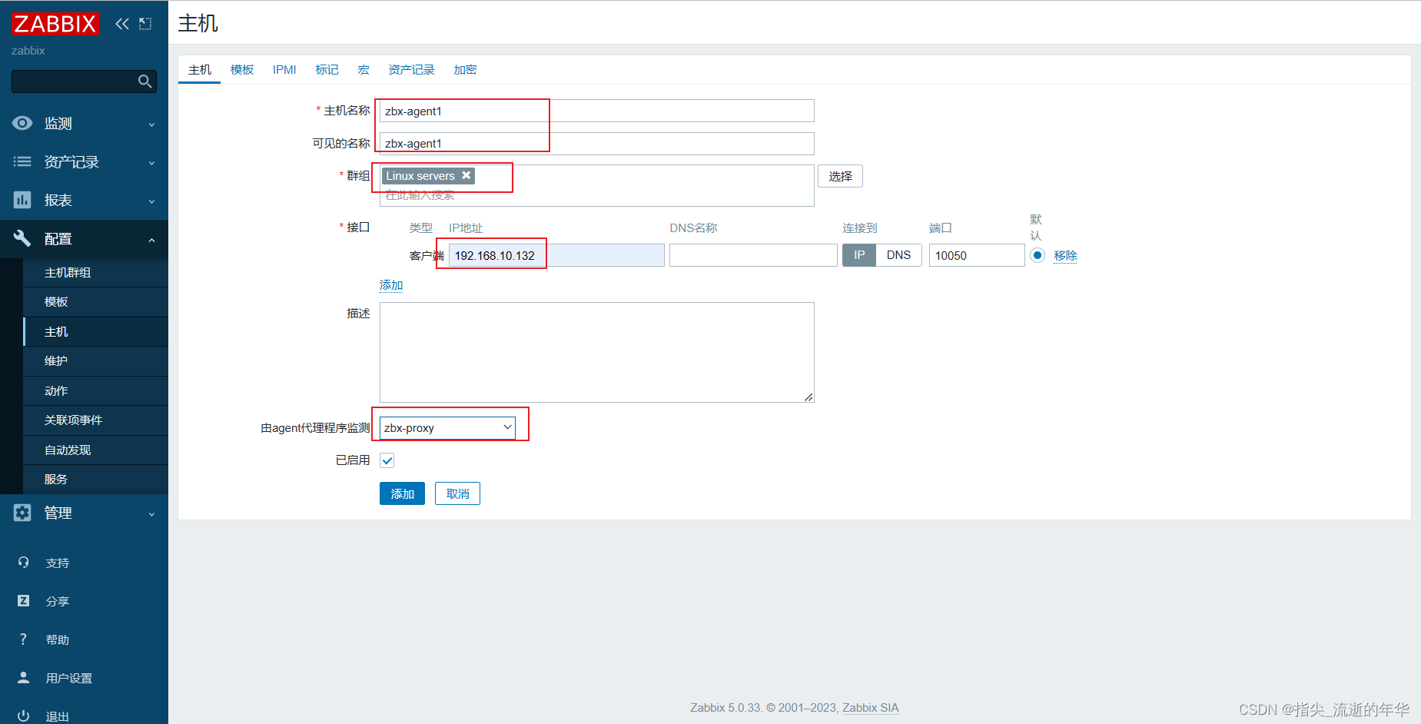Open 服务 services in the sidebar
Viewport: 1421px width, 724px height.
pyautogui.click(x=95, y=480)
